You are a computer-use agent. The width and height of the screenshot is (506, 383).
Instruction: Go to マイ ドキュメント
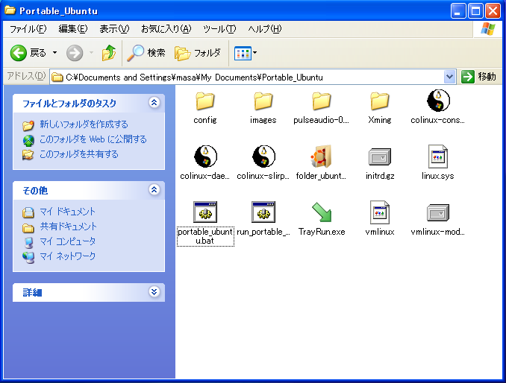point(67,212)
